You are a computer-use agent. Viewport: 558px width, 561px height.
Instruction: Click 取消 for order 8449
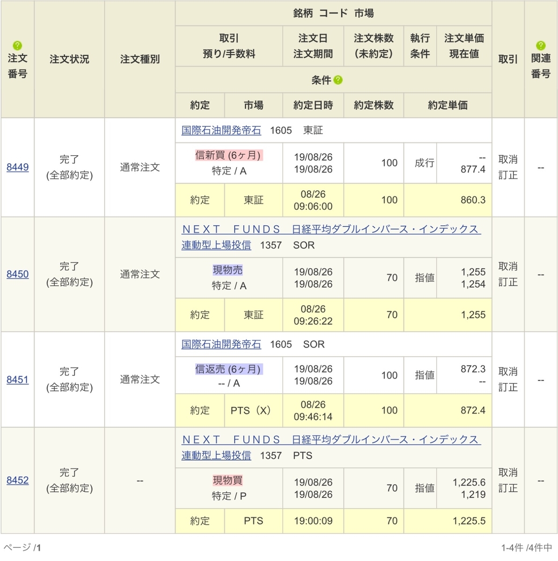[508, 159]
